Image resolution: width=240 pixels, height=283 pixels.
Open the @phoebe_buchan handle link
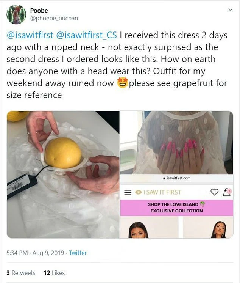tap(54, 19)
